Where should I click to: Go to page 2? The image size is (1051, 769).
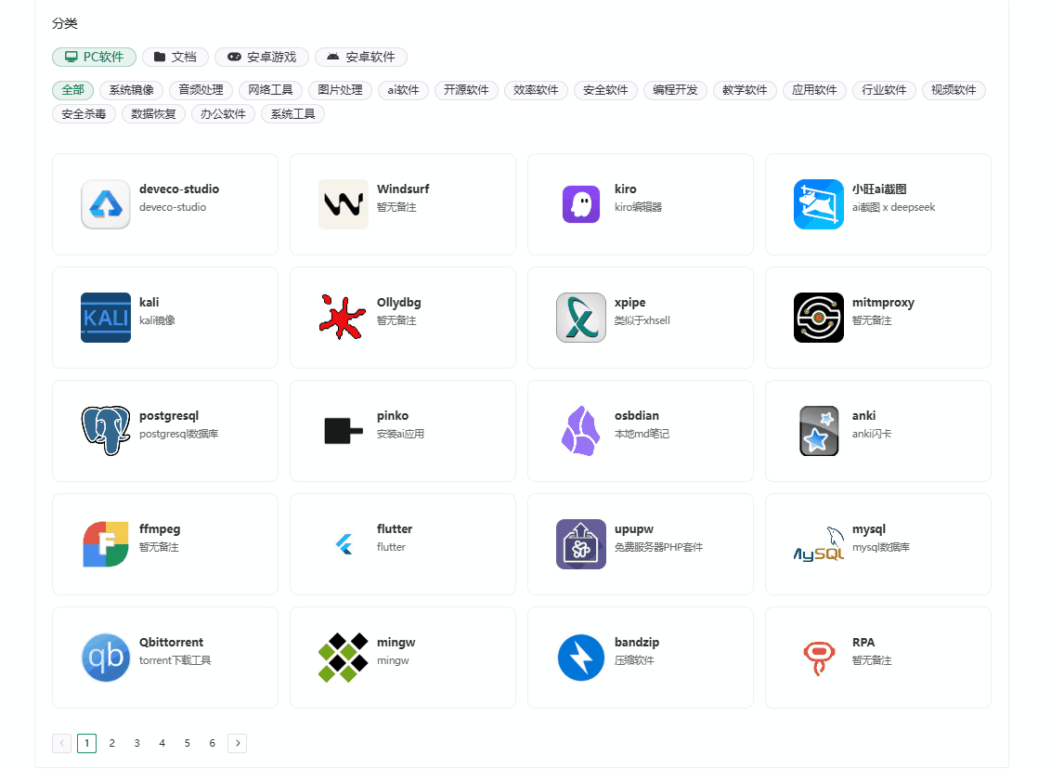(112, 743)
